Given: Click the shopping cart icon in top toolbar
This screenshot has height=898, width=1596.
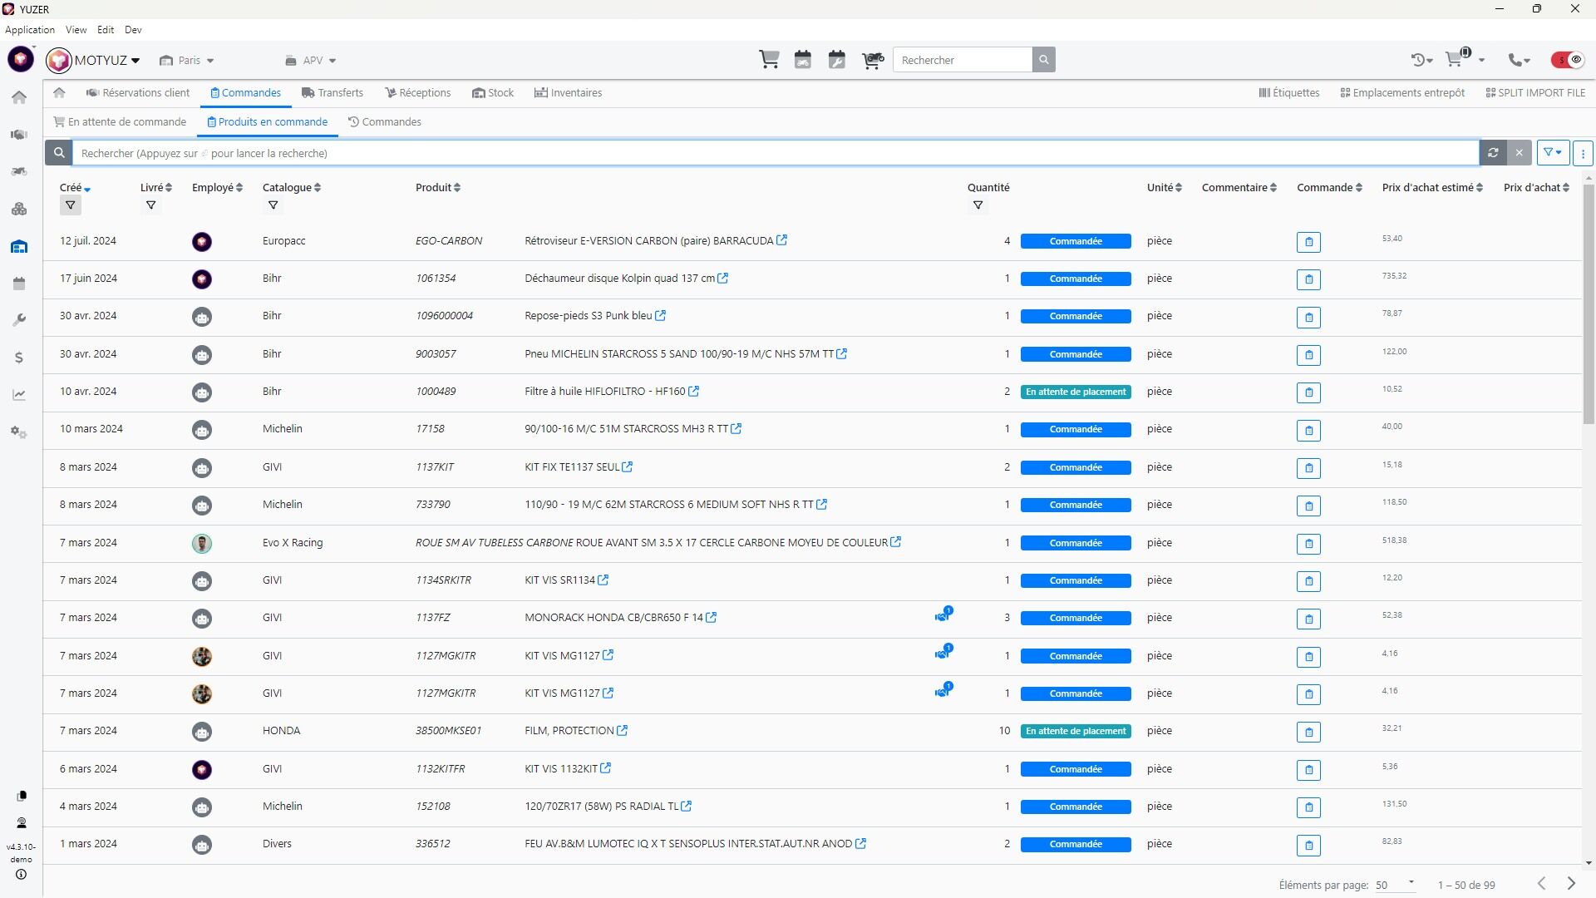Looking at the screenshot, I should (769, 60).
